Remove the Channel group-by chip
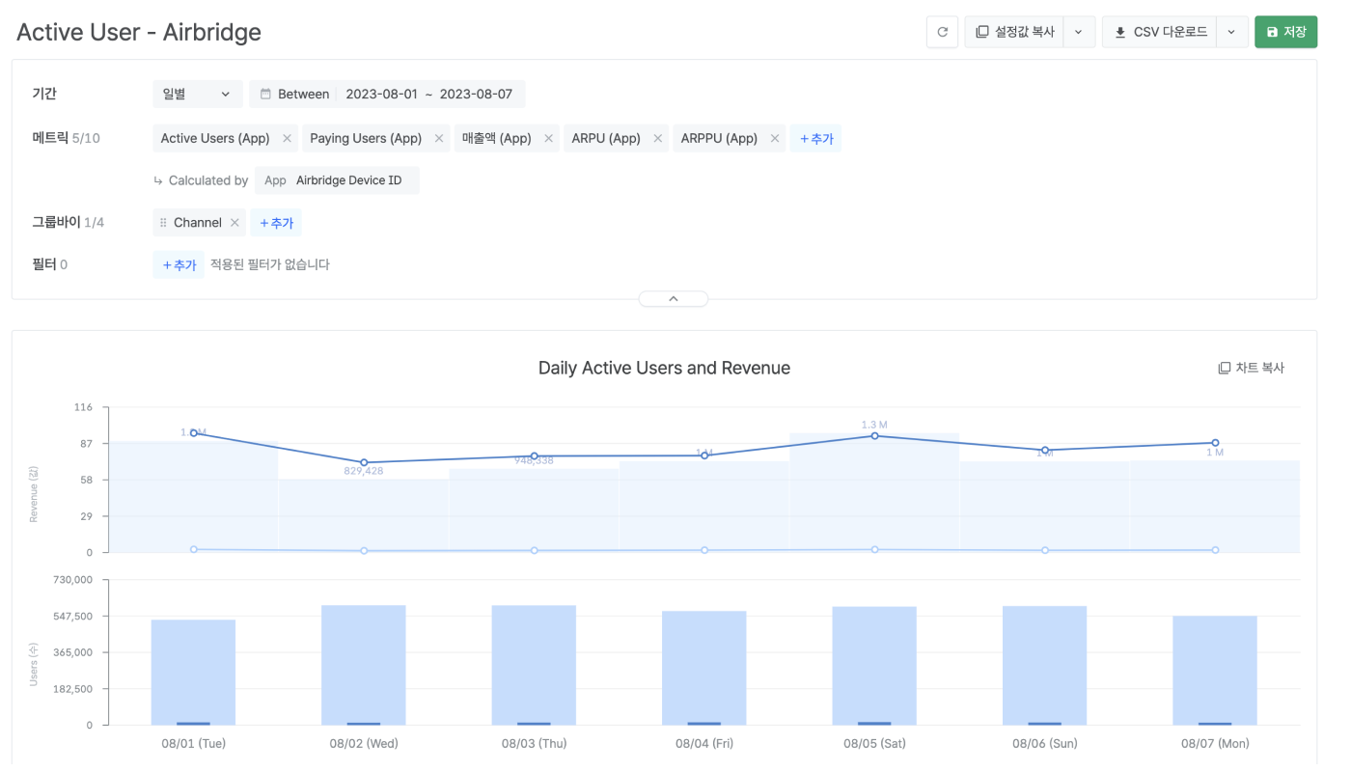1351x772 pixels. click(234, 223)
